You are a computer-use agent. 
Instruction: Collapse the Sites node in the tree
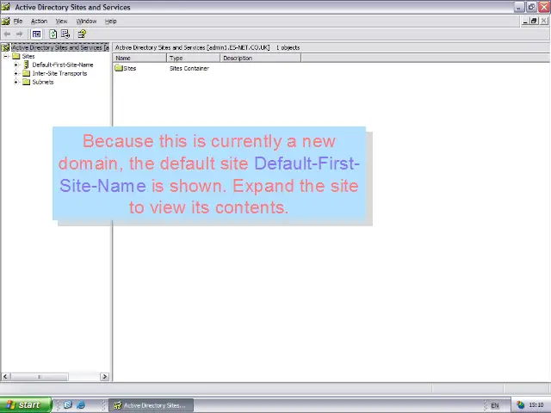click(6, 56)
